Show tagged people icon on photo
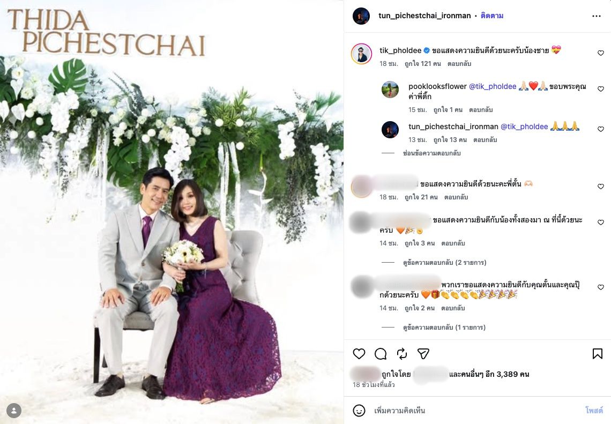This screenshot has height=424, width=611. (x=14, y=411)
